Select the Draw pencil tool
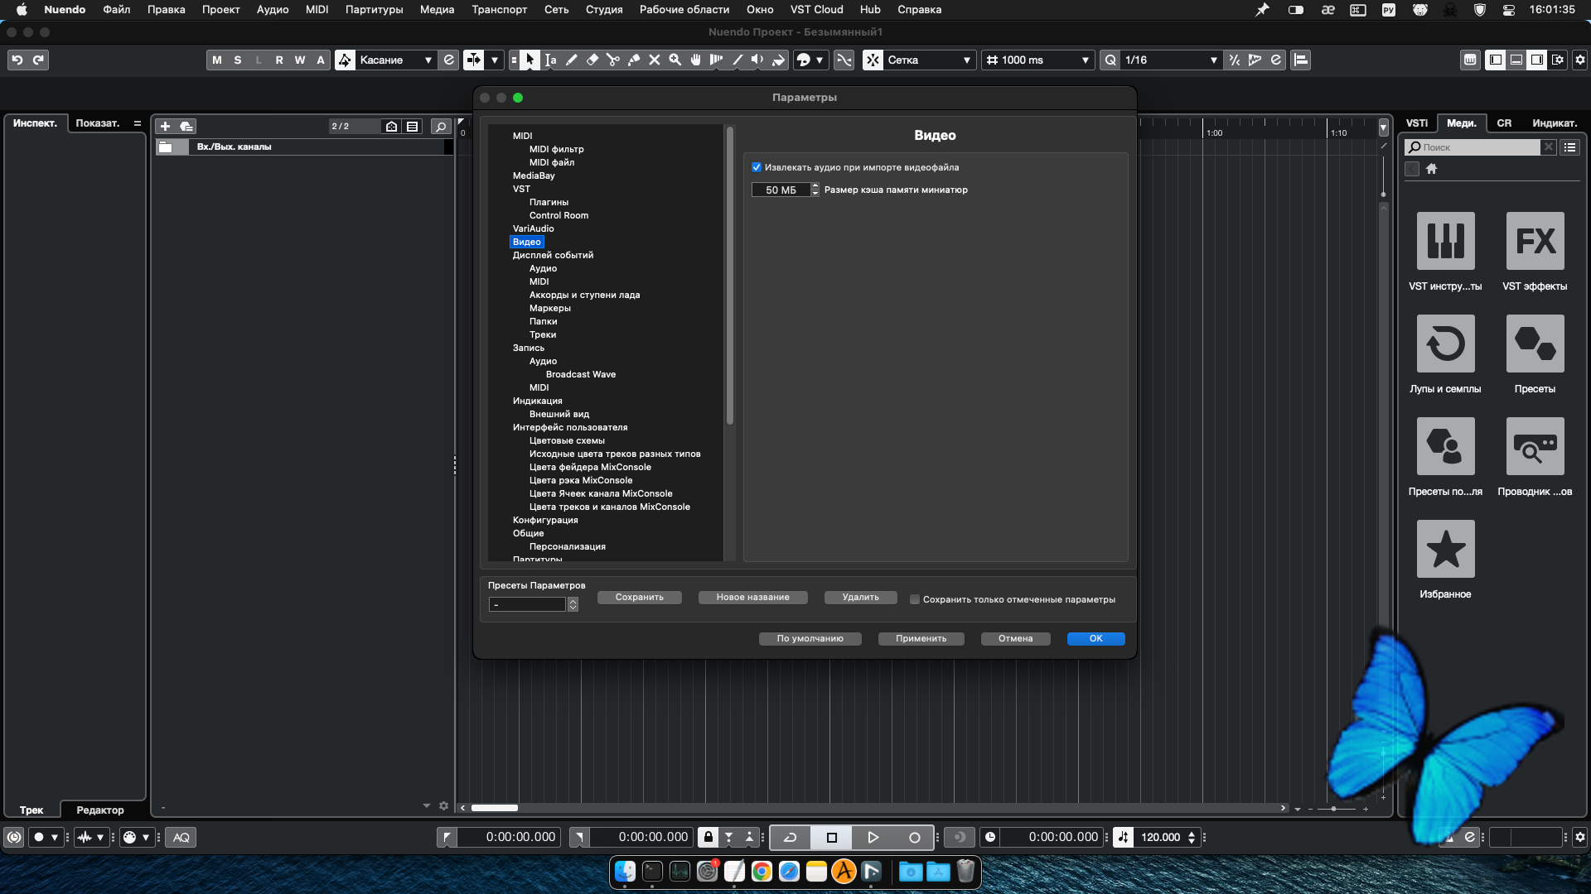 572,60
